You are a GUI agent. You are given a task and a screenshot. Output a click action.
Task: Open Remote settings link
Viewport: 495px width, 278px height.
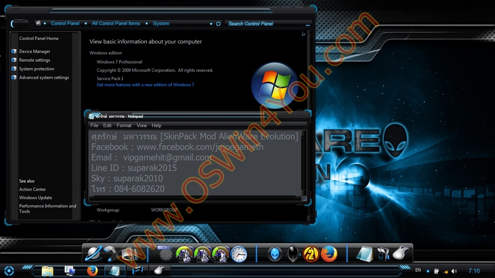click(34, 60)
